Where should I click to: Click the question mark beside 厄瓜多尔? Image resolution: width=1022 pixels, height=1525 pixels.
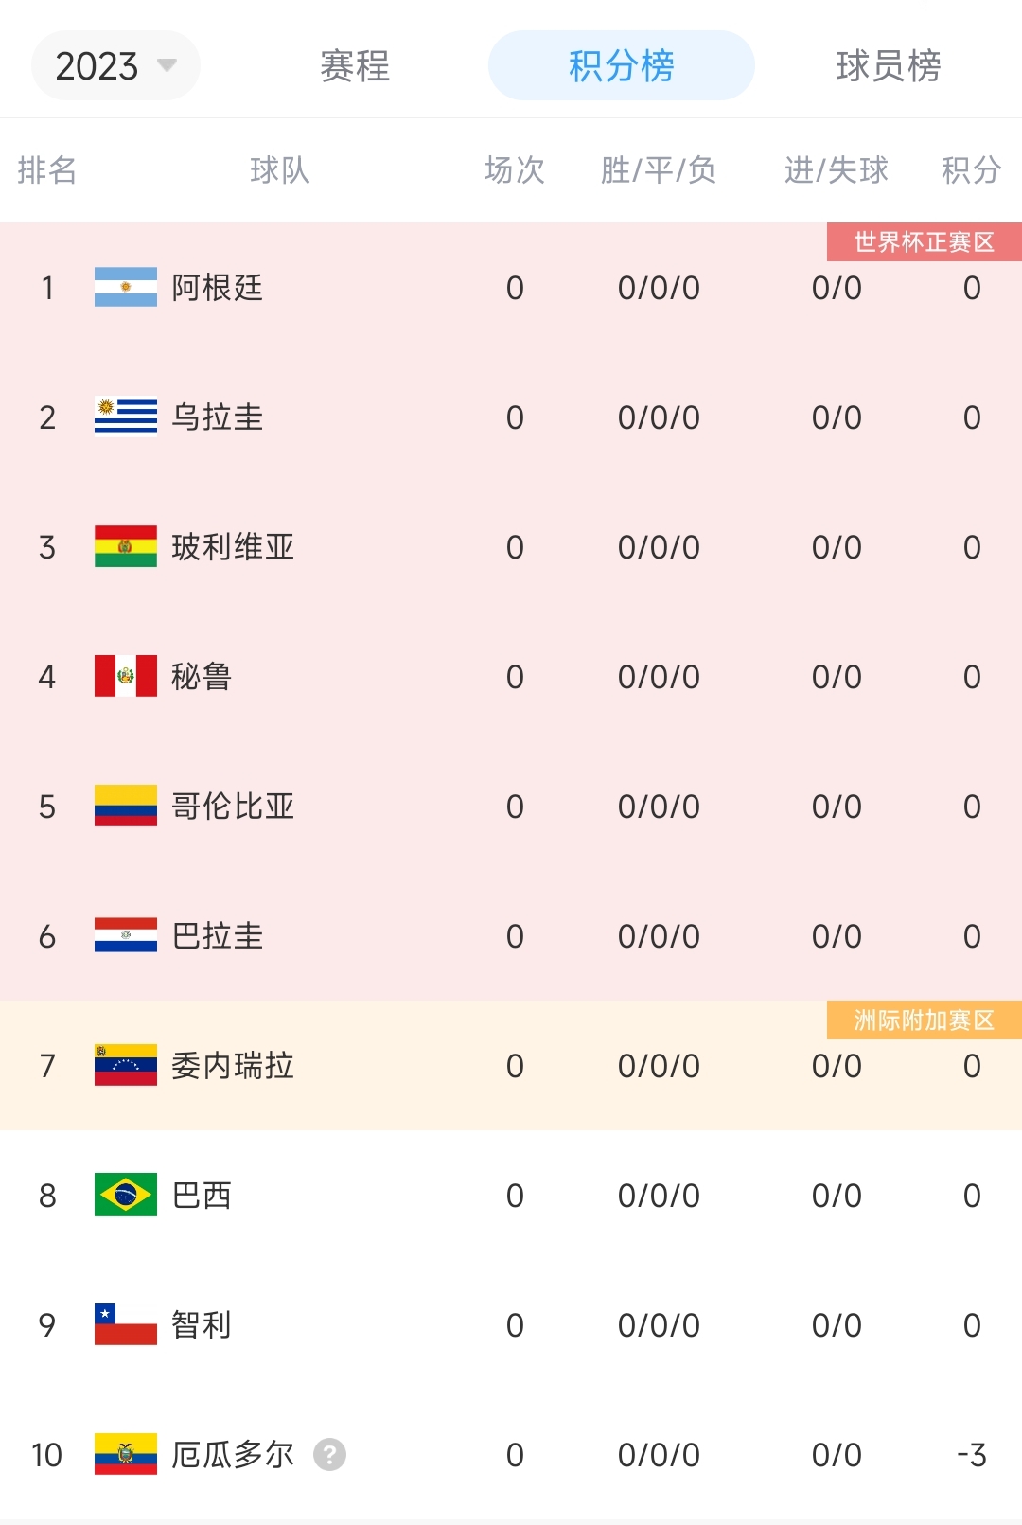point(329,1455)
